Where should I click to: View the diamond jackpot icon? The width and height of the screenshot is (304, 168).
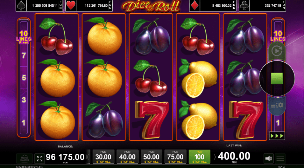point(194,6)
